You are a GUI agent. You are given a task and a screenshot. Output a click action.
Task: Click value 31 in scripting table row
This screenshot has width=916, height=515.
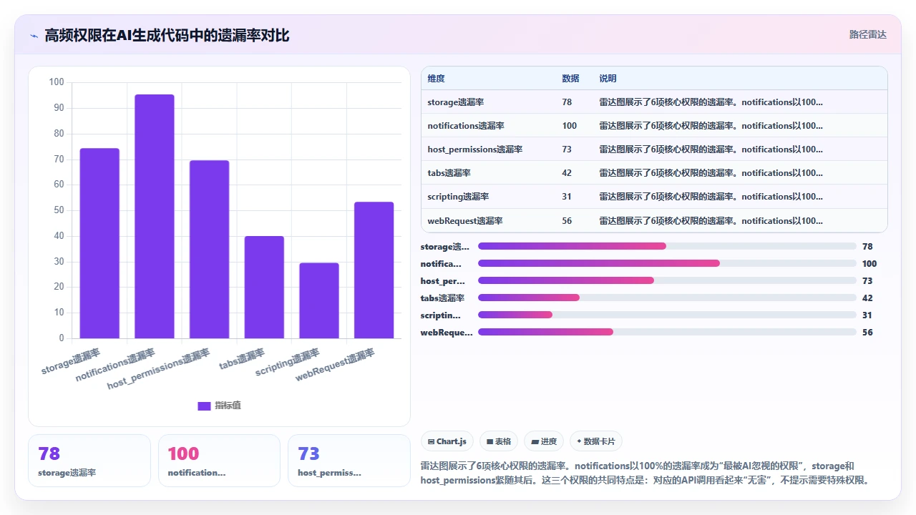click(x=567, y=197)
